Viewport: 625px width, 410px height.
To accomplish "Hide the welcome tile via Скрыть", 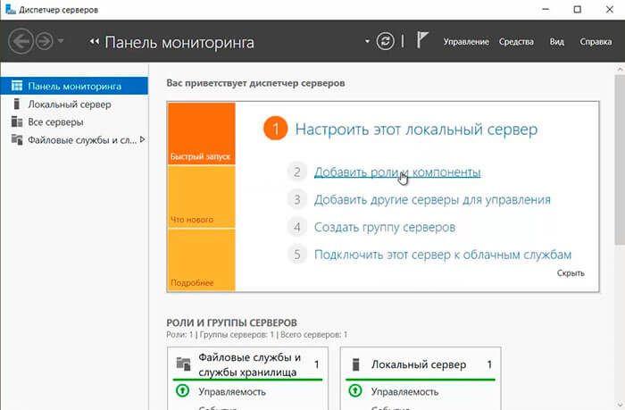I will pos(571,273).
